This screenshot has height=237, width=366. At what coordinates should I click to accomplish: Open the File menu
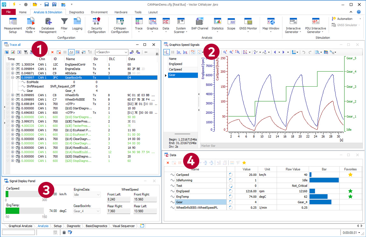pyautogui.click(x=8, y=12)
